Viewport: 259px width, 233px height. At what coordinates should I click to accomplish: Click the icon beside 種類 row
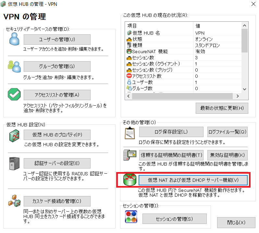pyautogui.click(x=129, y=45)
